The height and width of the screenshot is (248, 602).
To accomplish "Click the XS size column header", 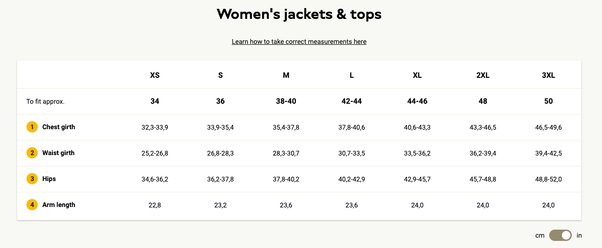I will (x=155, y=75).
